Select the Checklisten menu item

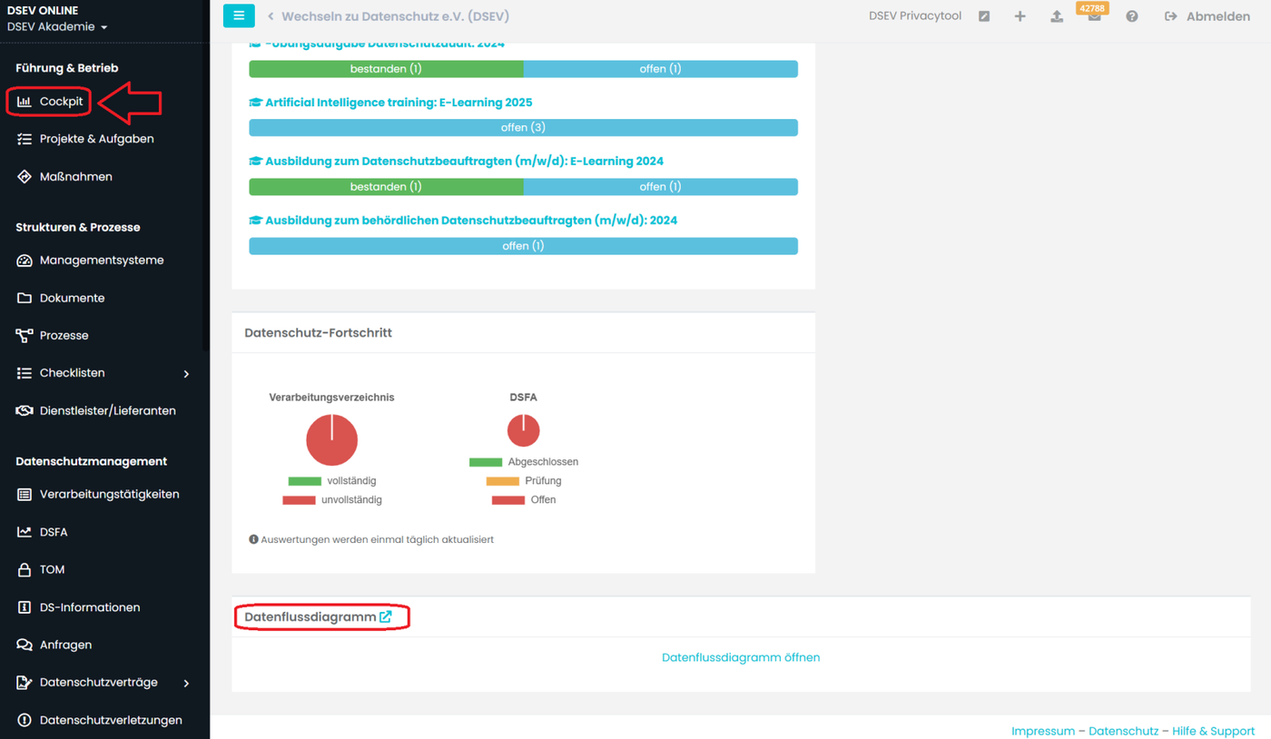tap(73, 373)
